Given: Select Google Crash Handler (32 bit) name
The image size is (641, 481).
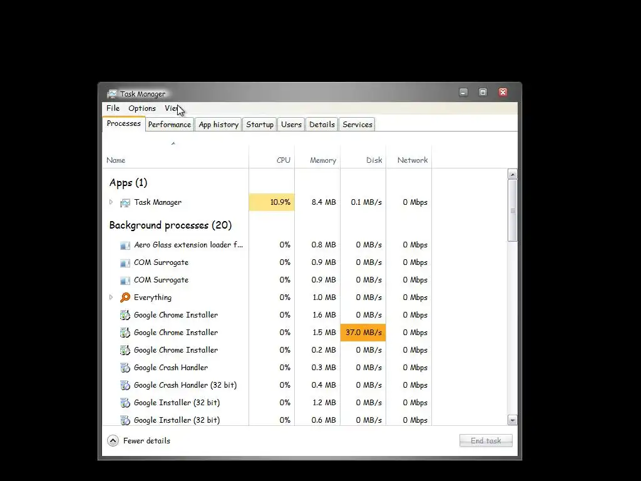Looking at the screenshot, I should tap(185, 385).
